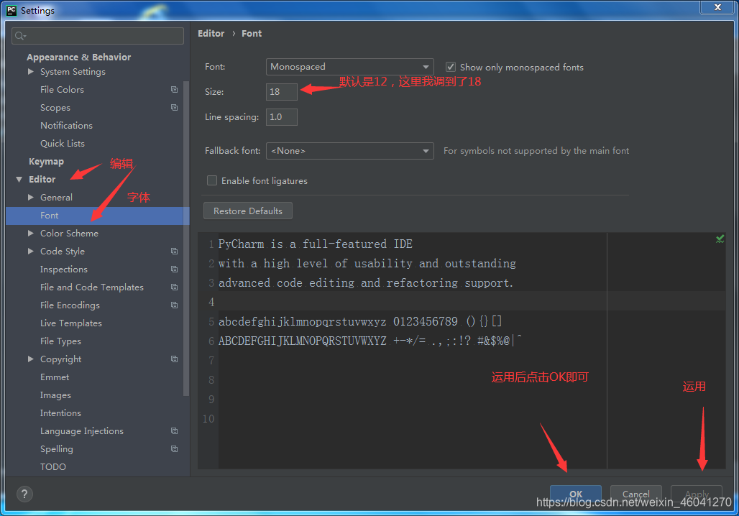Open the Keymap settings page
The width and height of the screenshot is (739, 516).
click(x=46, y=161)
